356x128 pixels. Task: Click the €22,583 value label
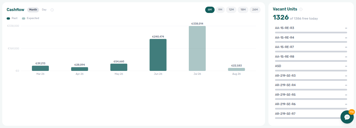237,65
